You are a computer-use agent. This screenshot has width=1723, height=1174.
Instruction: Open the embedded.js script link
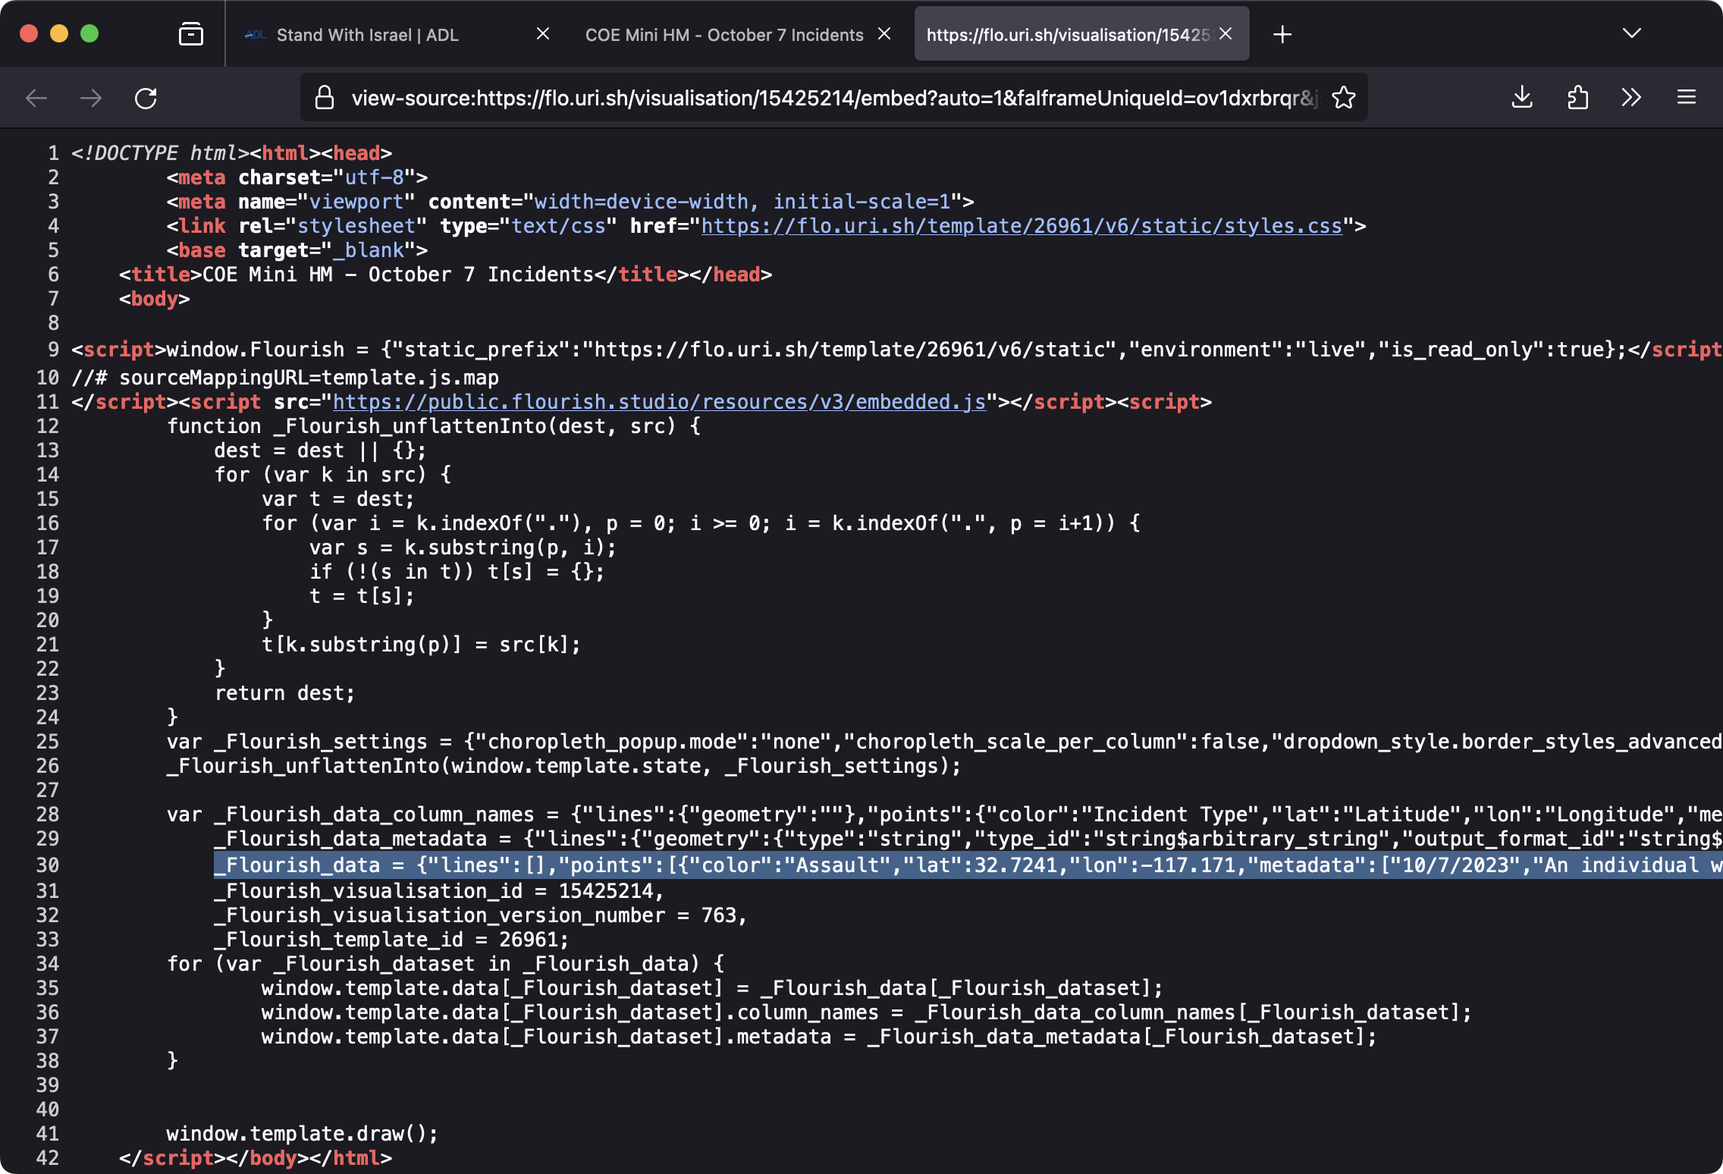click(659, 402)
